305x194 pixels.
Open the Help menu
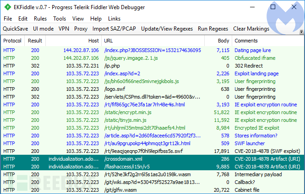coord(96,19)
